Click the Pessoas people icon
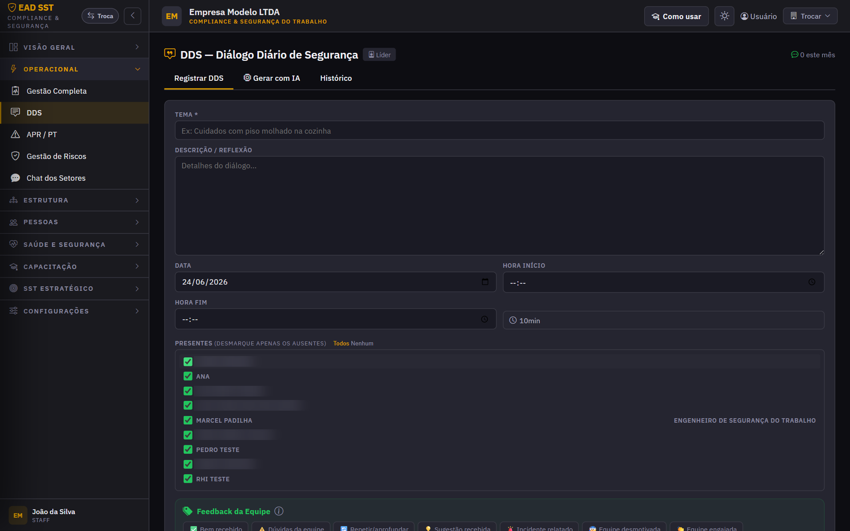Image resolution: width=850 pixels, height=531 pixels. pos(13,222)
